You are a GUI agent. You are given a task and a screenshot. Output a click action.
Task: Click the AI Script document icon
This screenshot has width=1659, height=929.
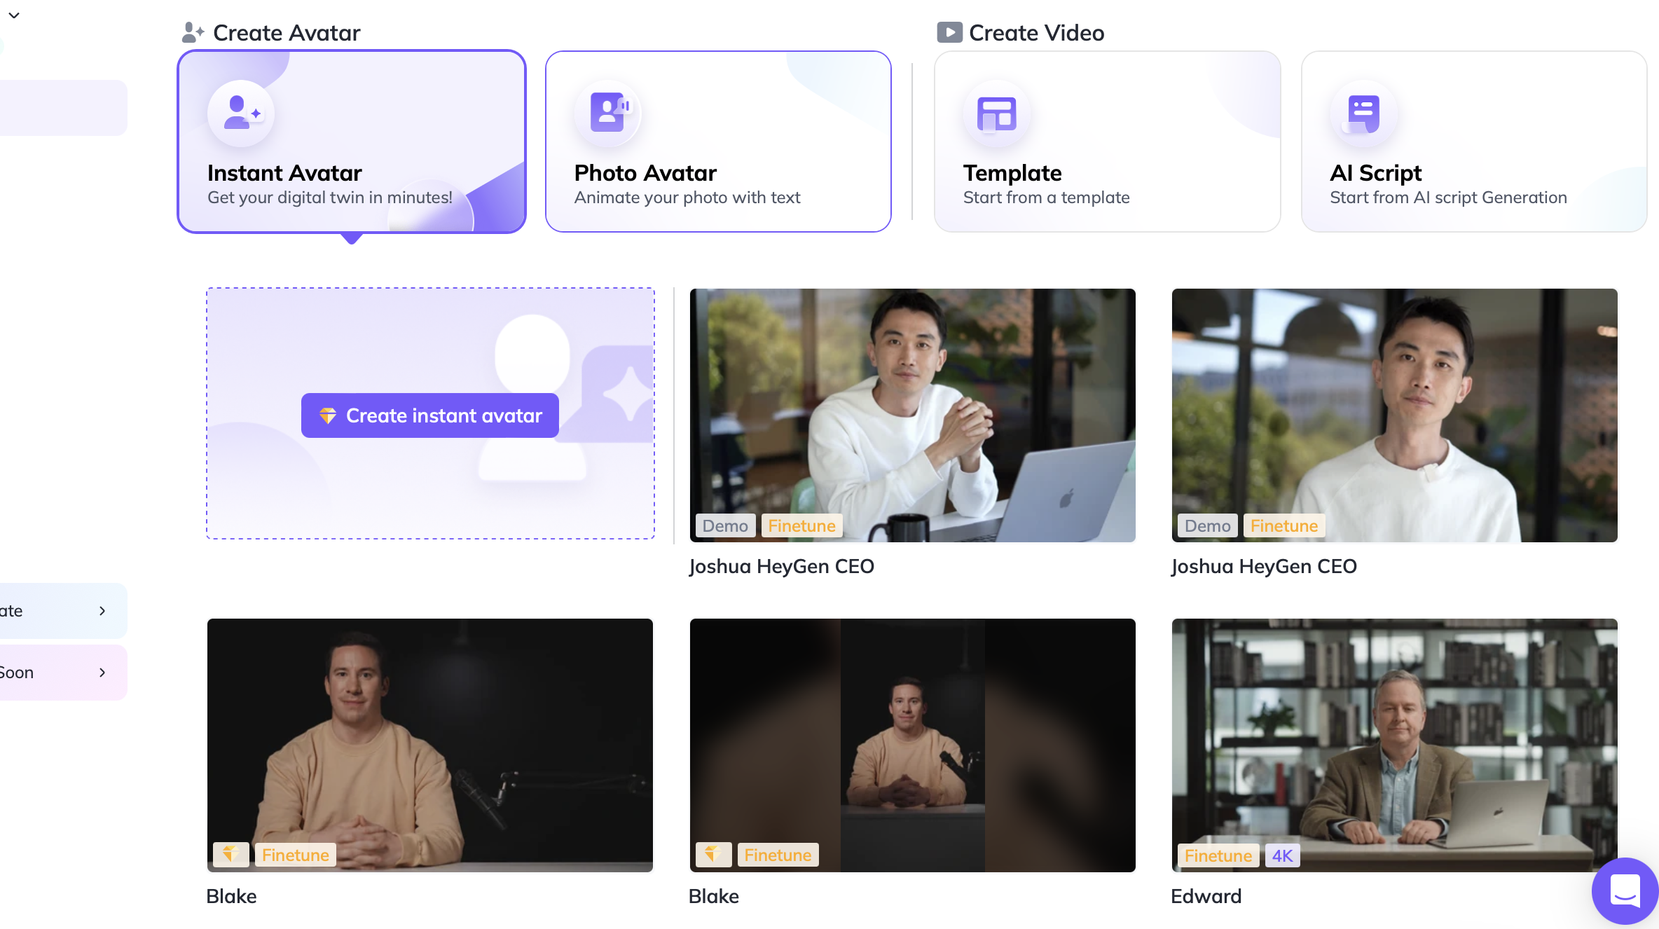click(1363, 113)
